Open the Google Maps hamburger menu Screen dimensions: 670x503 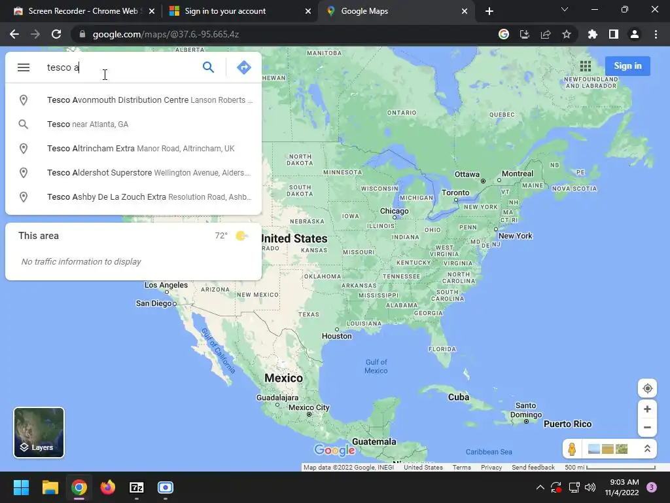click(24, 67)
